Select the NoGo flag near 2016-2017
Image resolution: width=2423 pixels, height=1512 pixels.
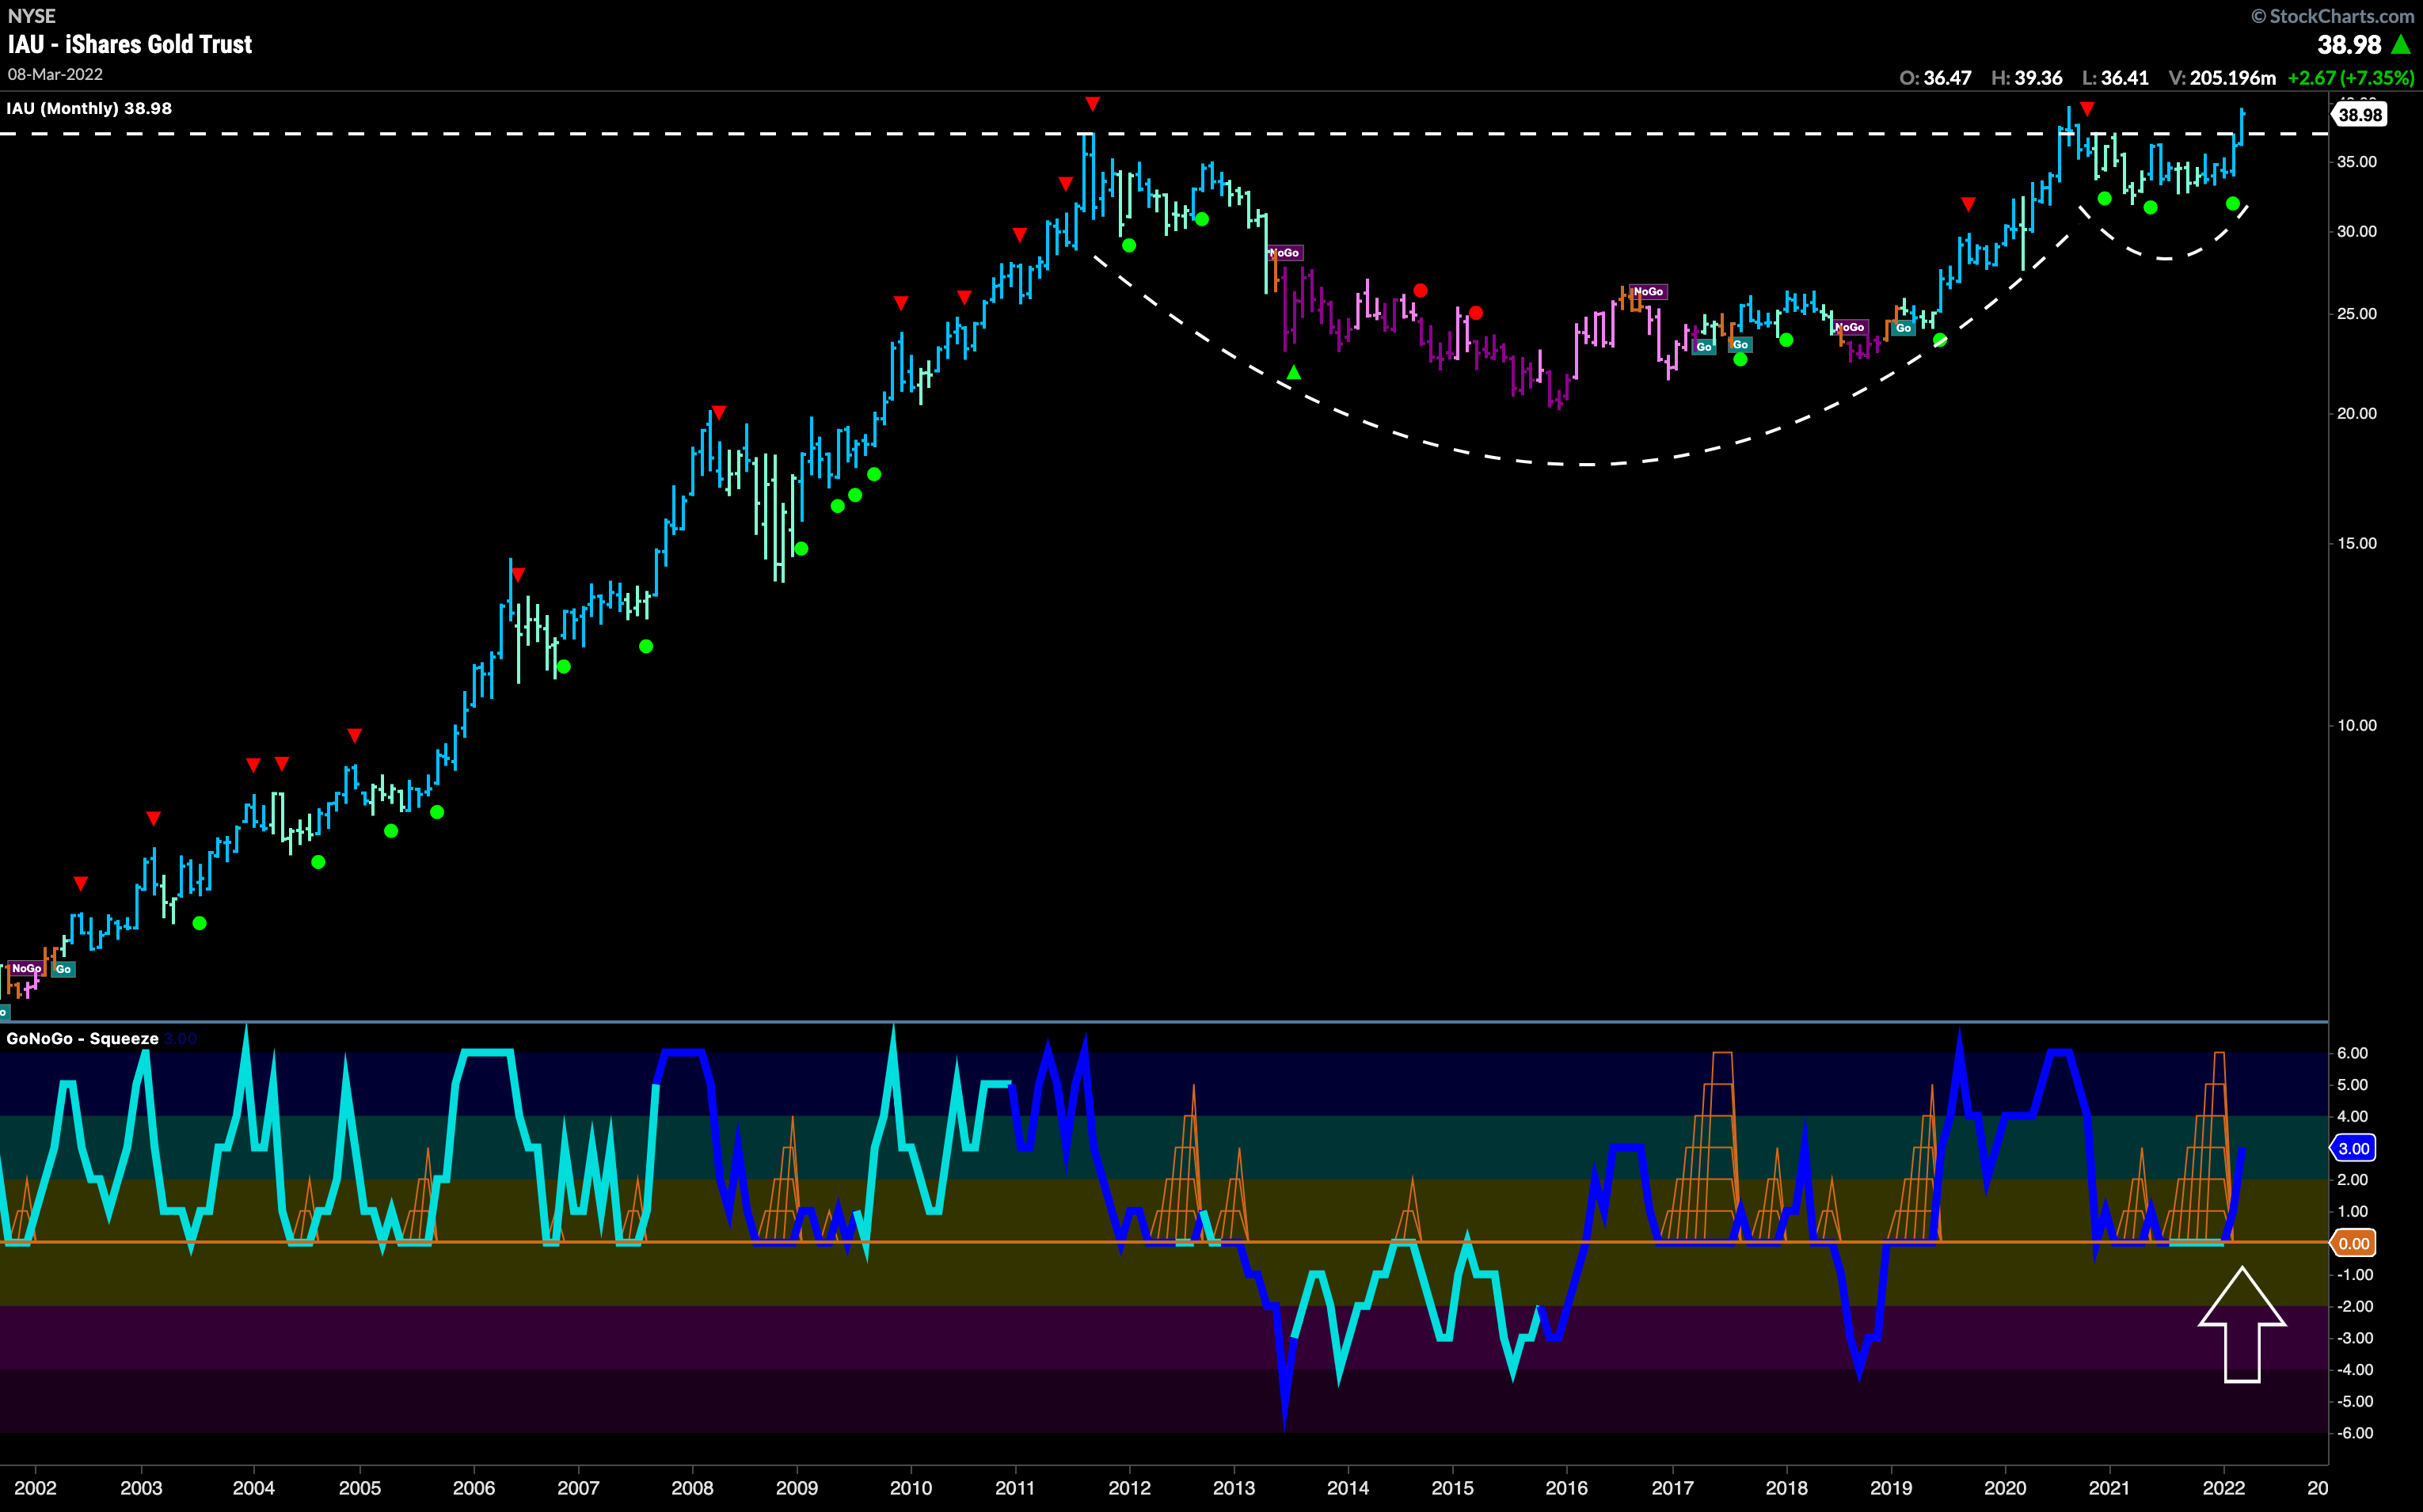(x=1648, y=292)
